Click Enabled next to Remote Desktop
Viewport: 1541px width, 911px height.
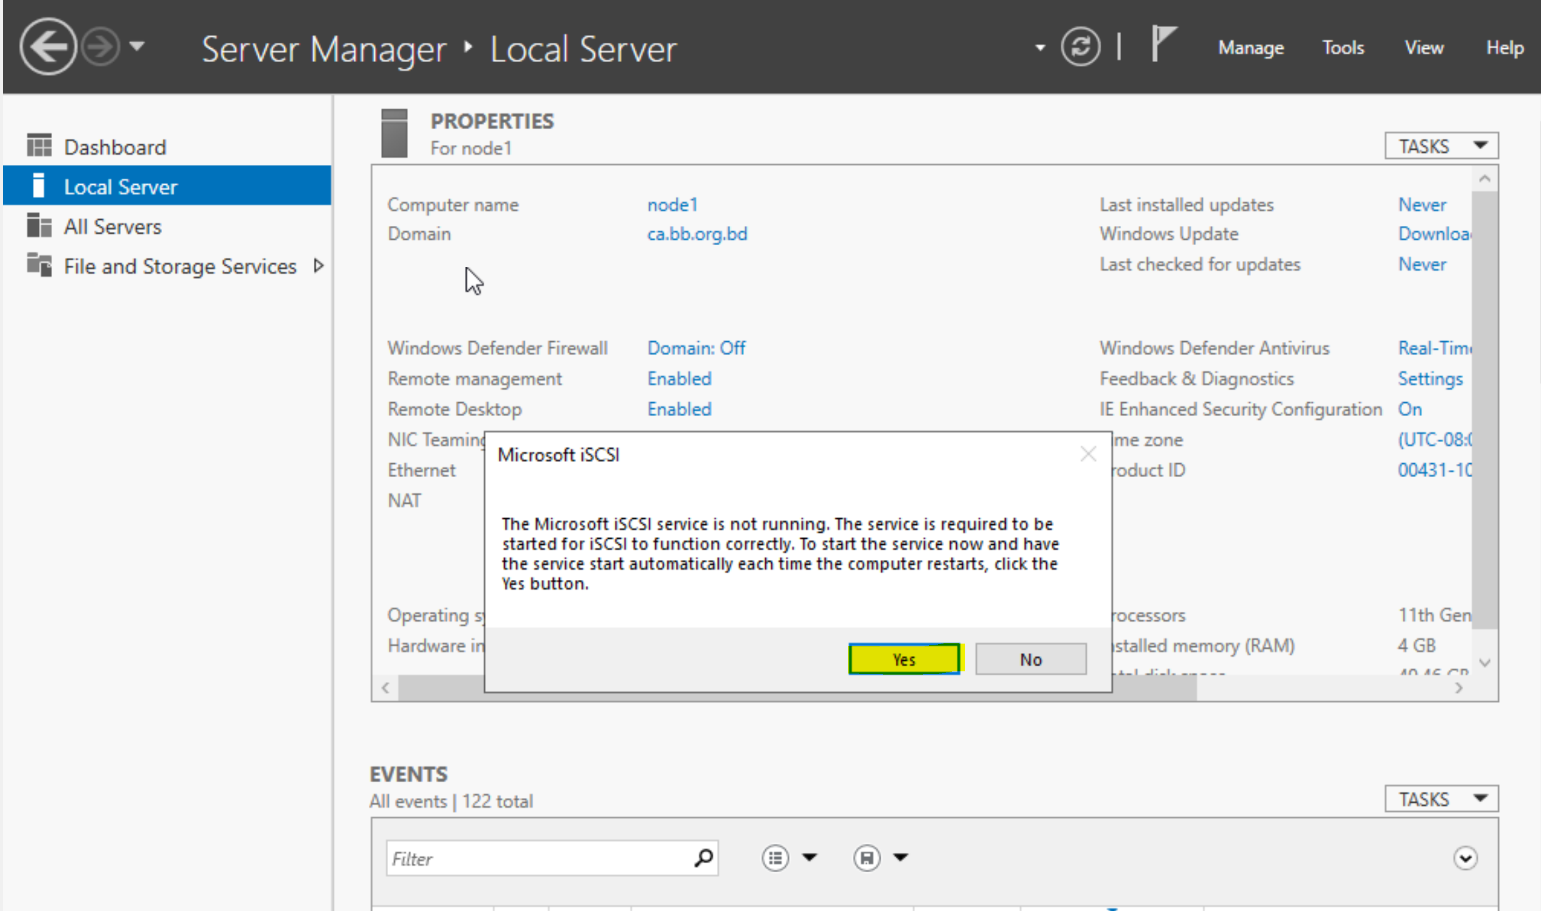pyautogui.click(x=680, y=409)
